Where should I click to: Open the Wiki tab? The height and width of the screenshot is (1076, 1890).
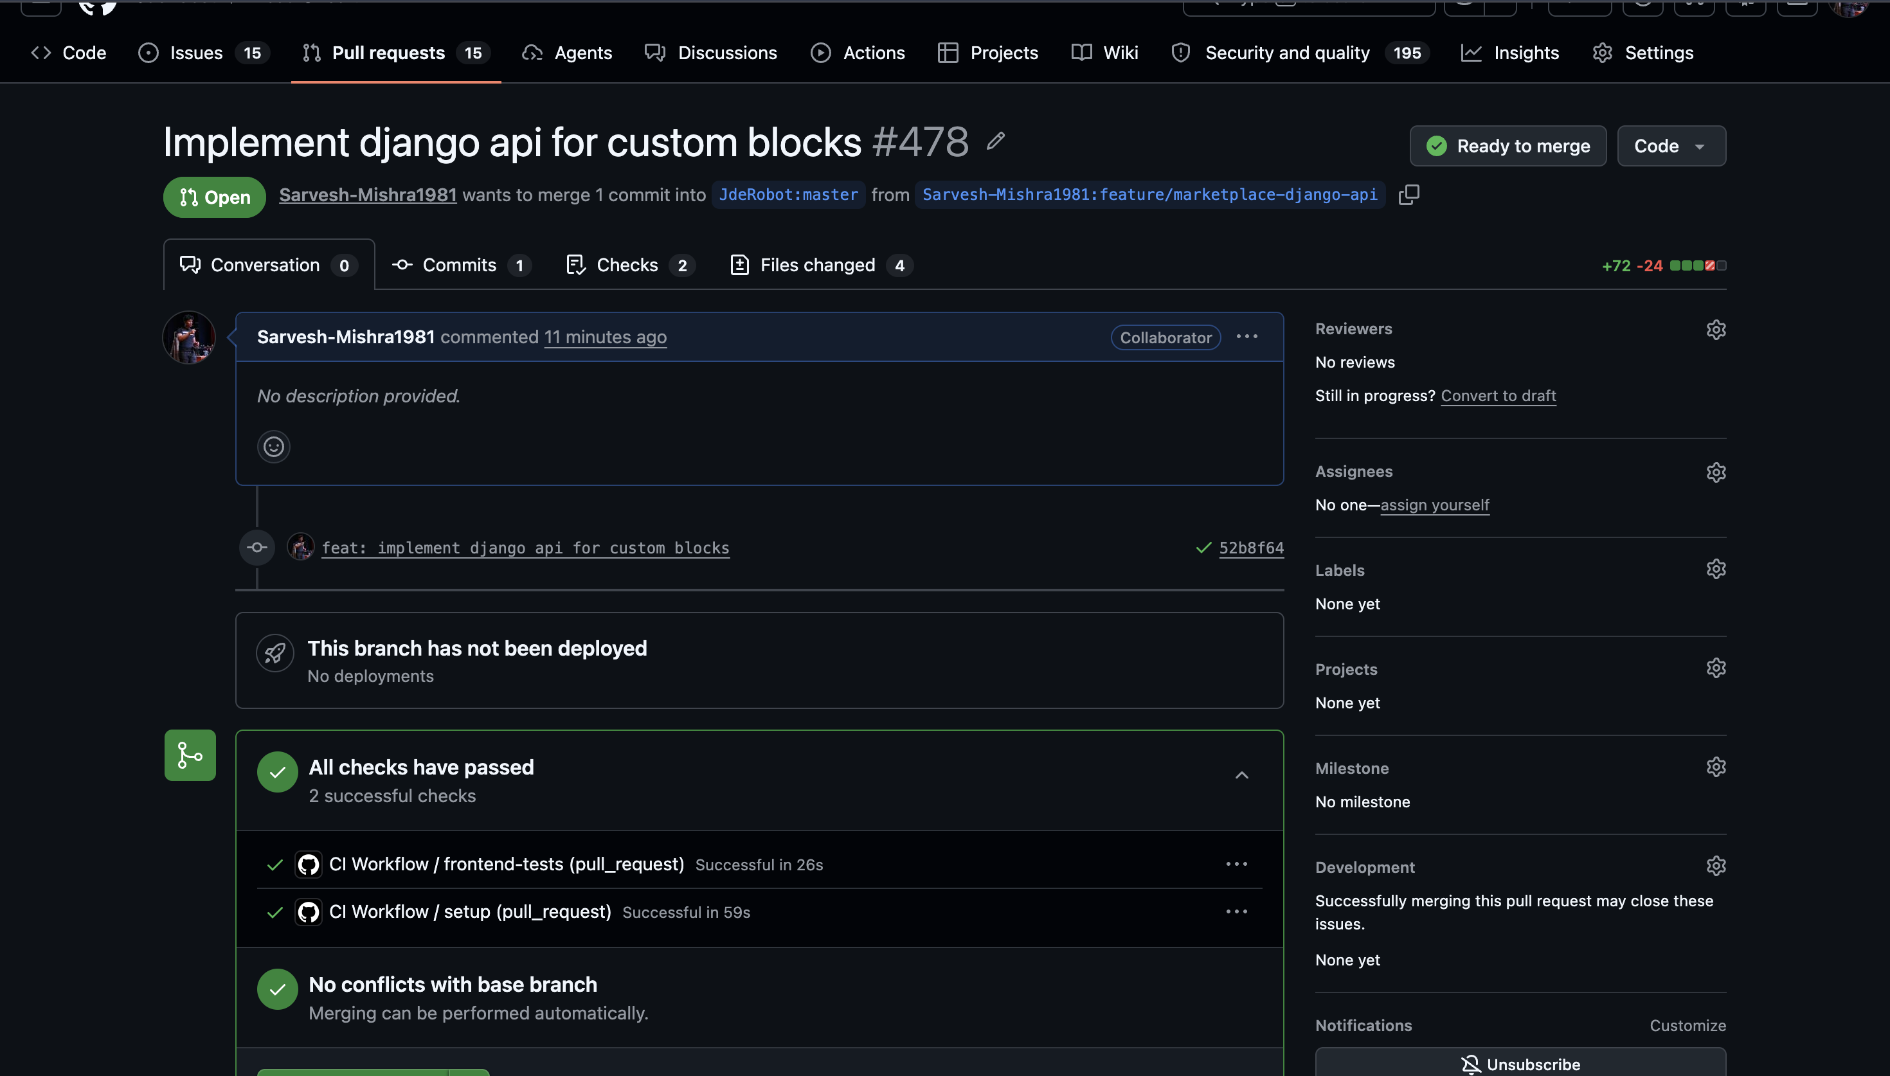coord(1104,53)
